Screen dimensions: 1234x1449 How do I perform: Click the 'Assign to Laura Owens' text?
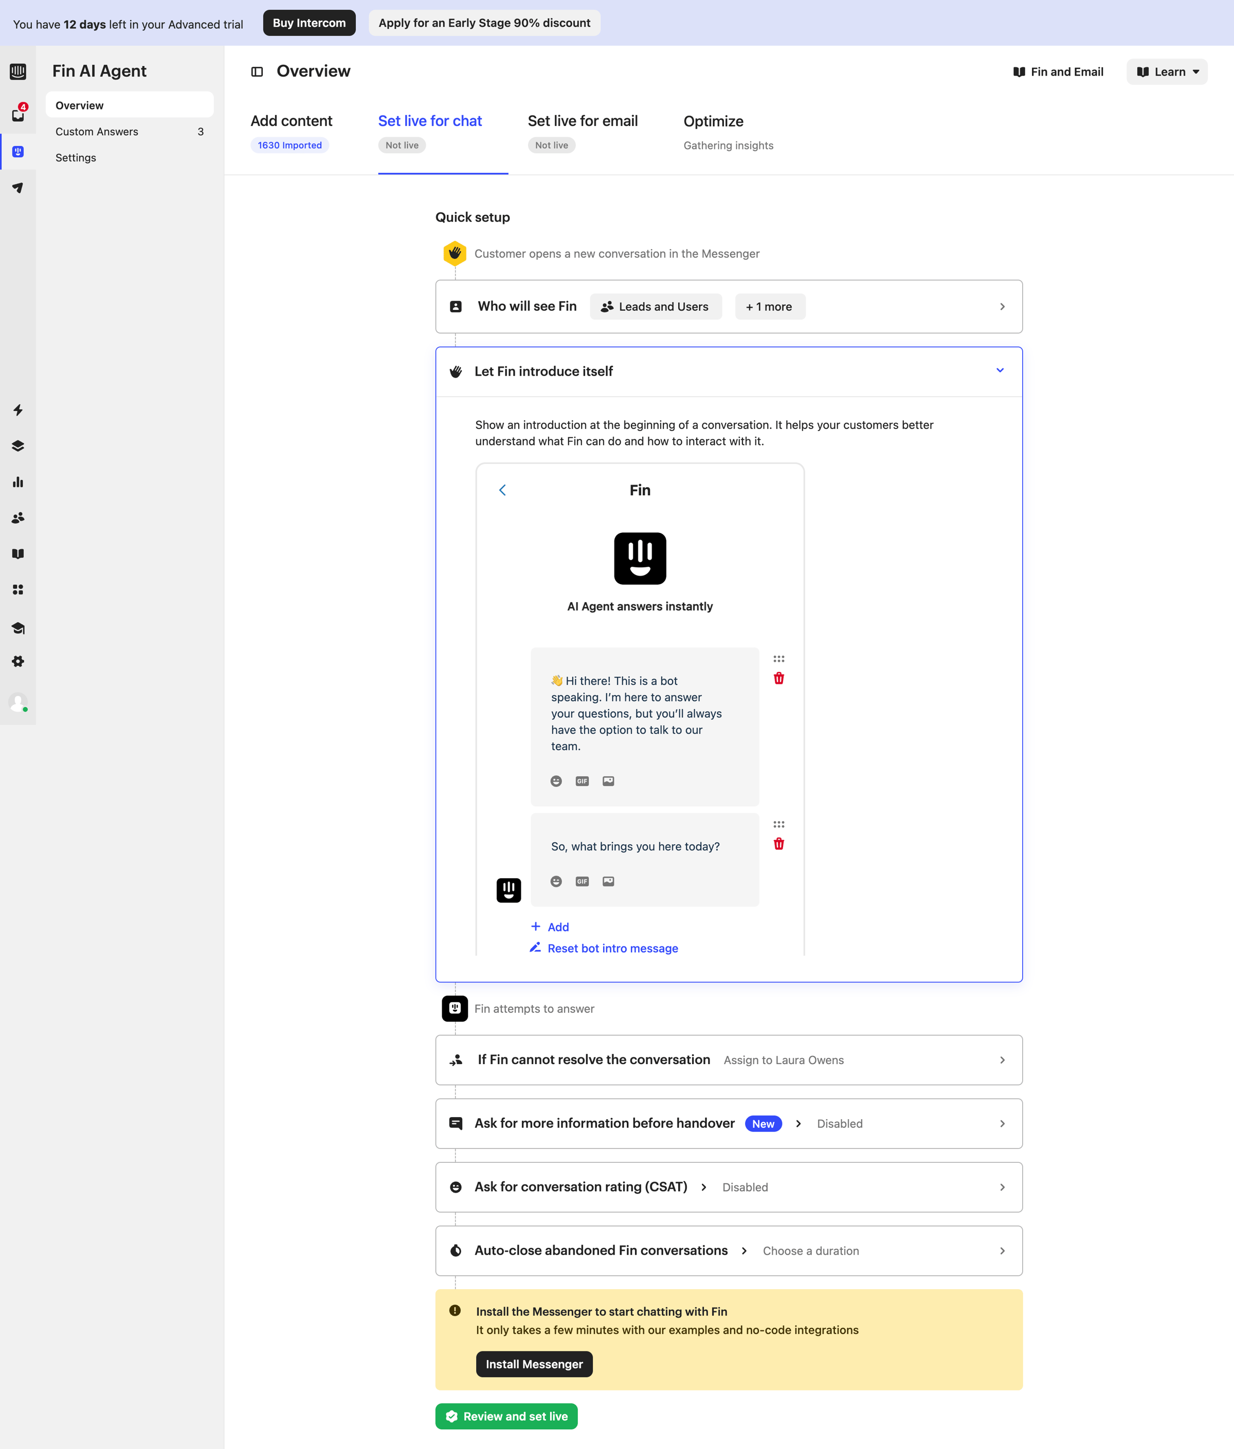coord(784,1060)
